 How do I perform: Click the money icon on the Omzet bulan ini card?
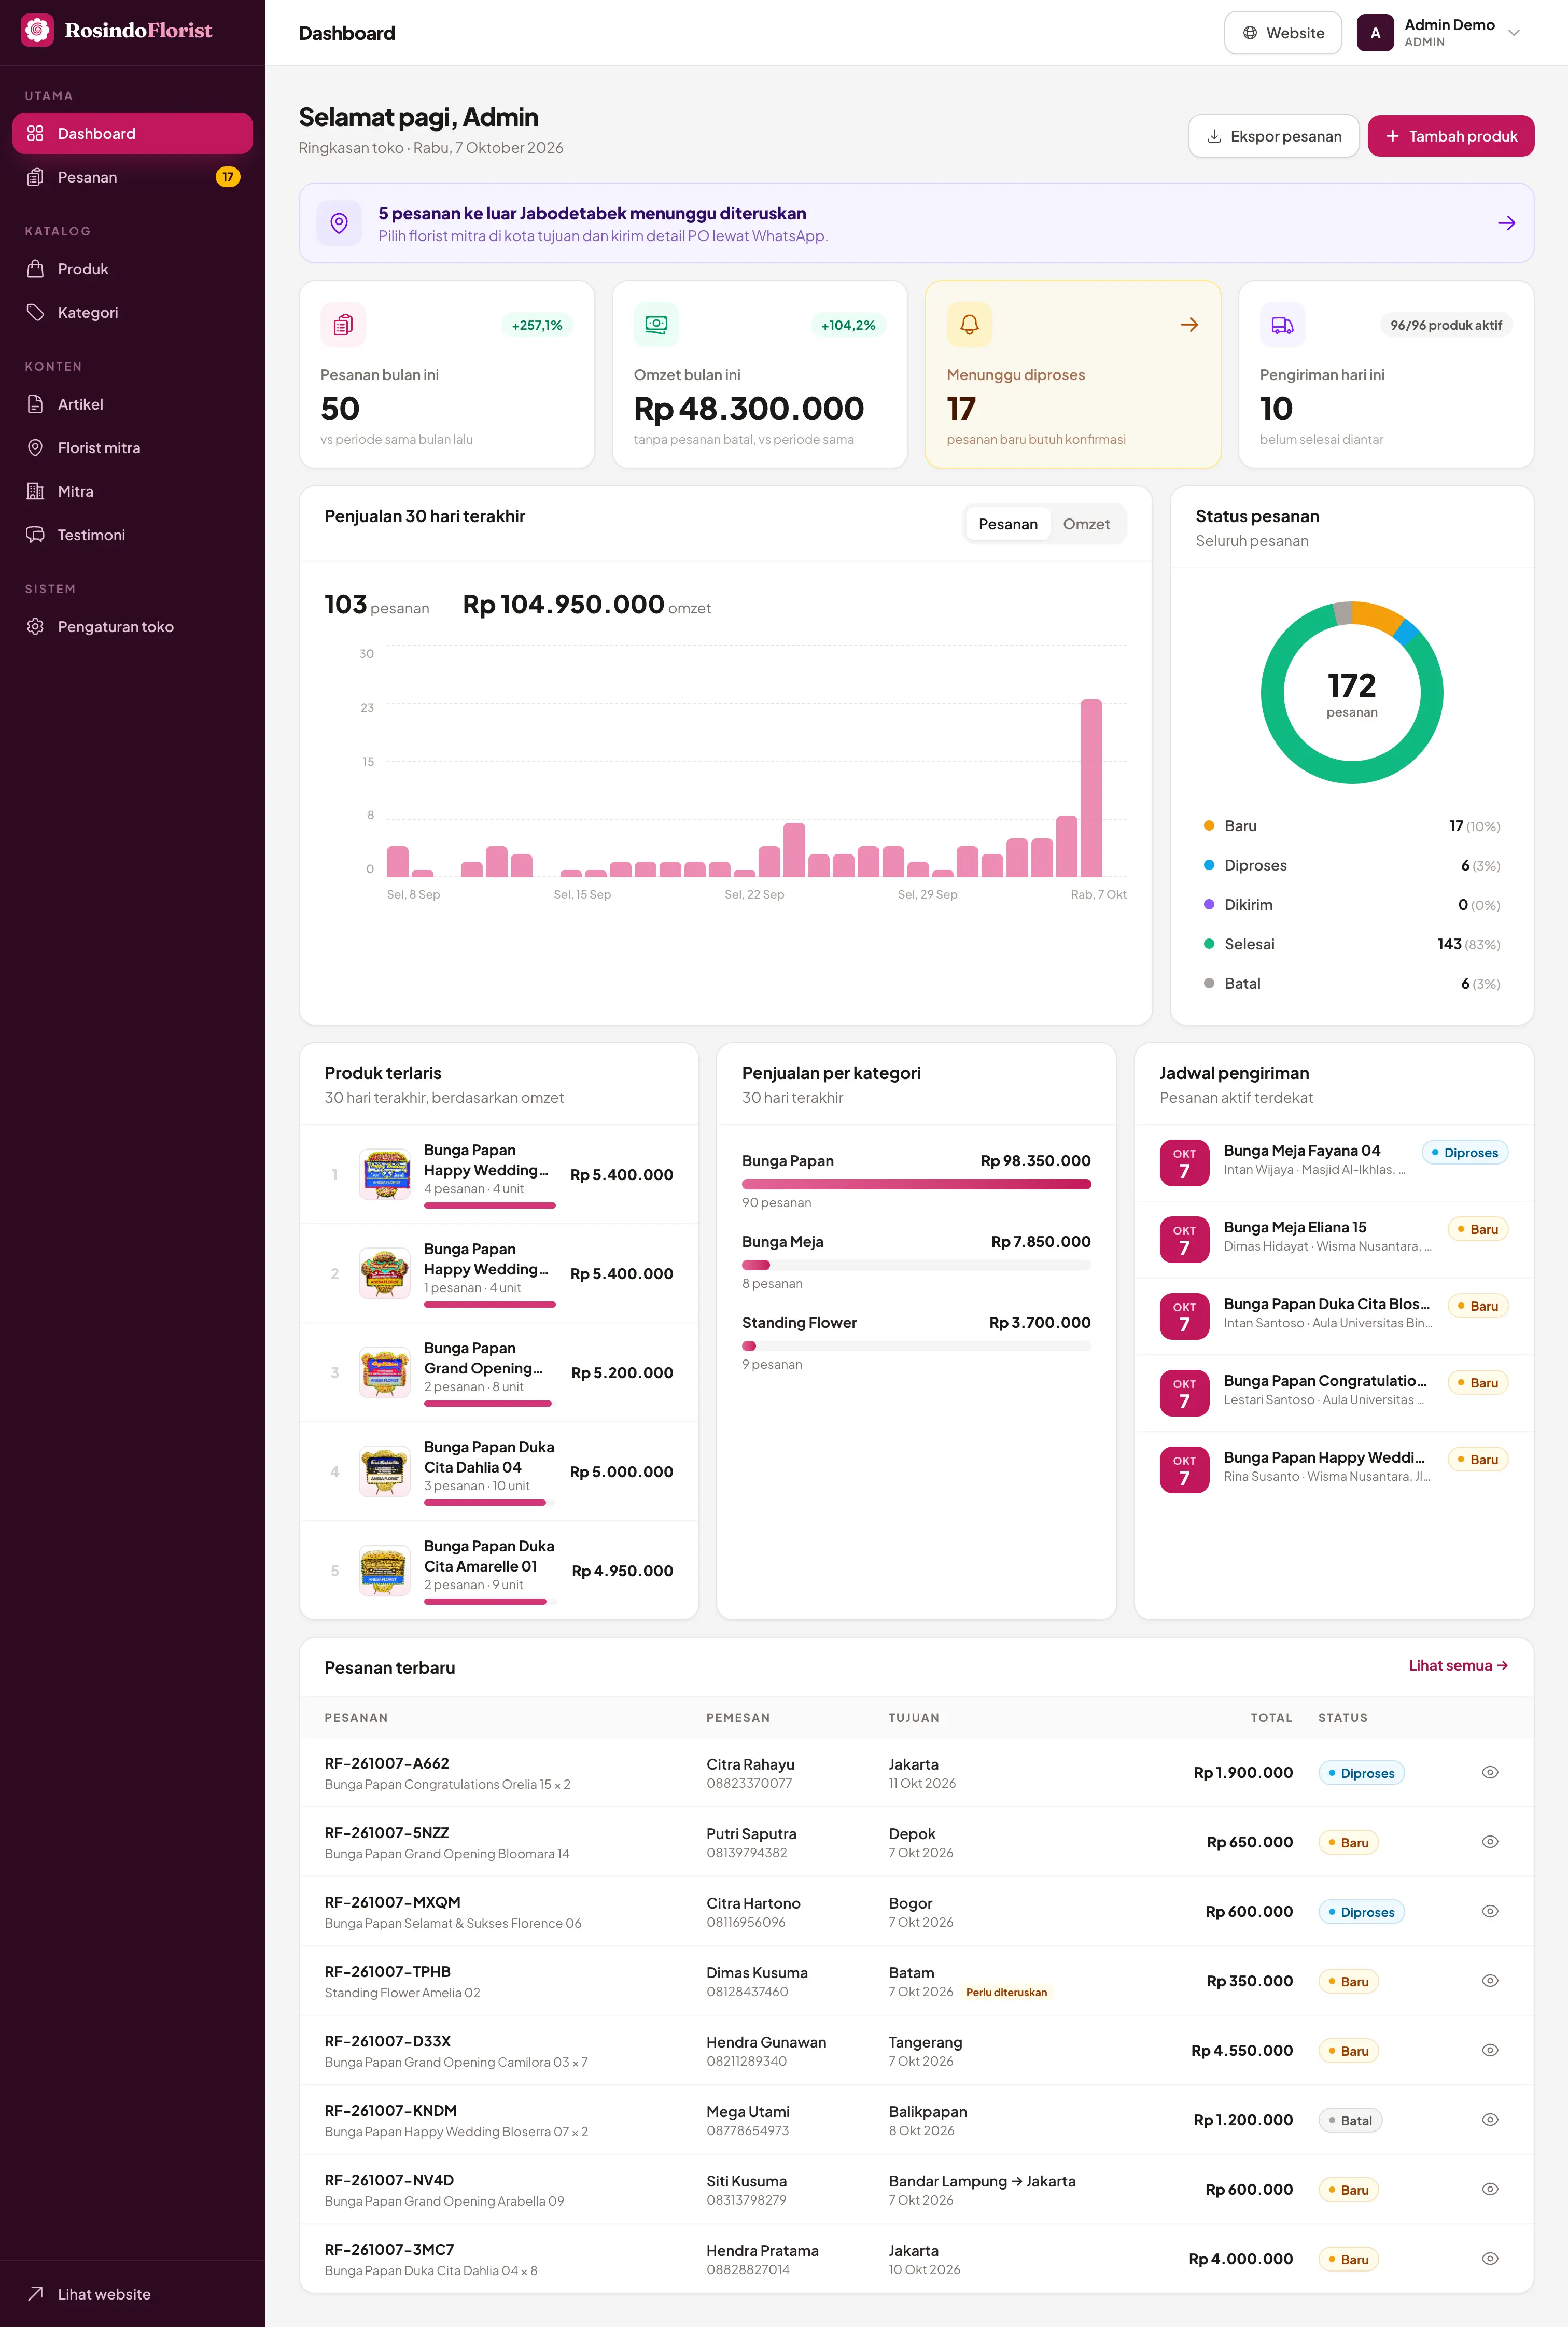[x=656, y=325]
